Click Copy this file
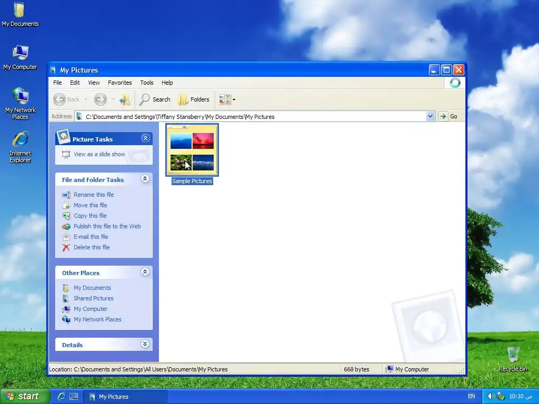The width and height of the screenshot is (539, 404). pyautogui.click(x=90, y=216)
